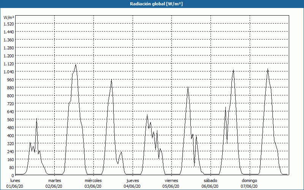Click Sunday's radiation peak above 1.040
Viewport: 304px width, 190px height.
pyautogui.click(x=268, y=69)
